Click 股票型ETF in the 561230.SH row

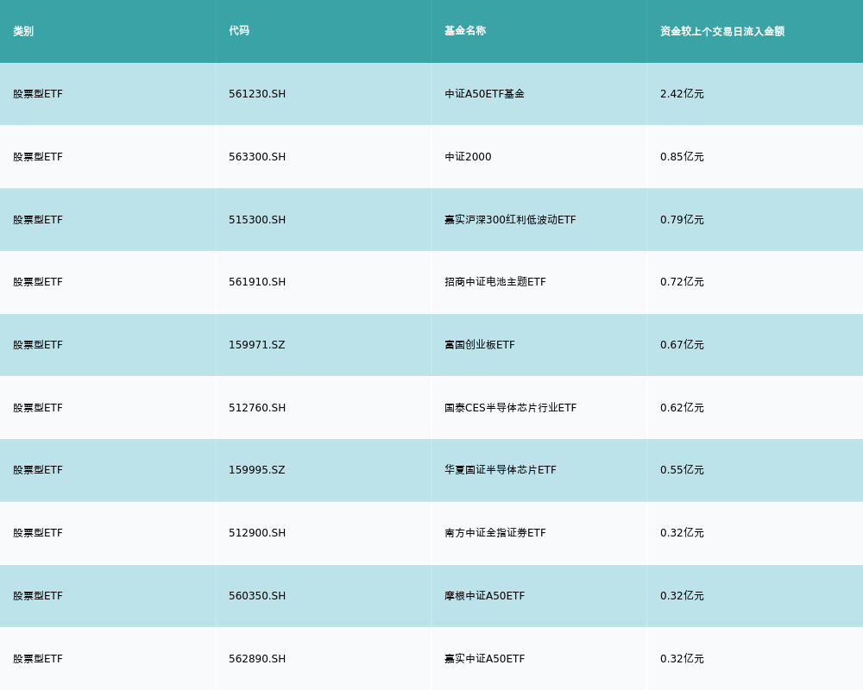(38, 94)
